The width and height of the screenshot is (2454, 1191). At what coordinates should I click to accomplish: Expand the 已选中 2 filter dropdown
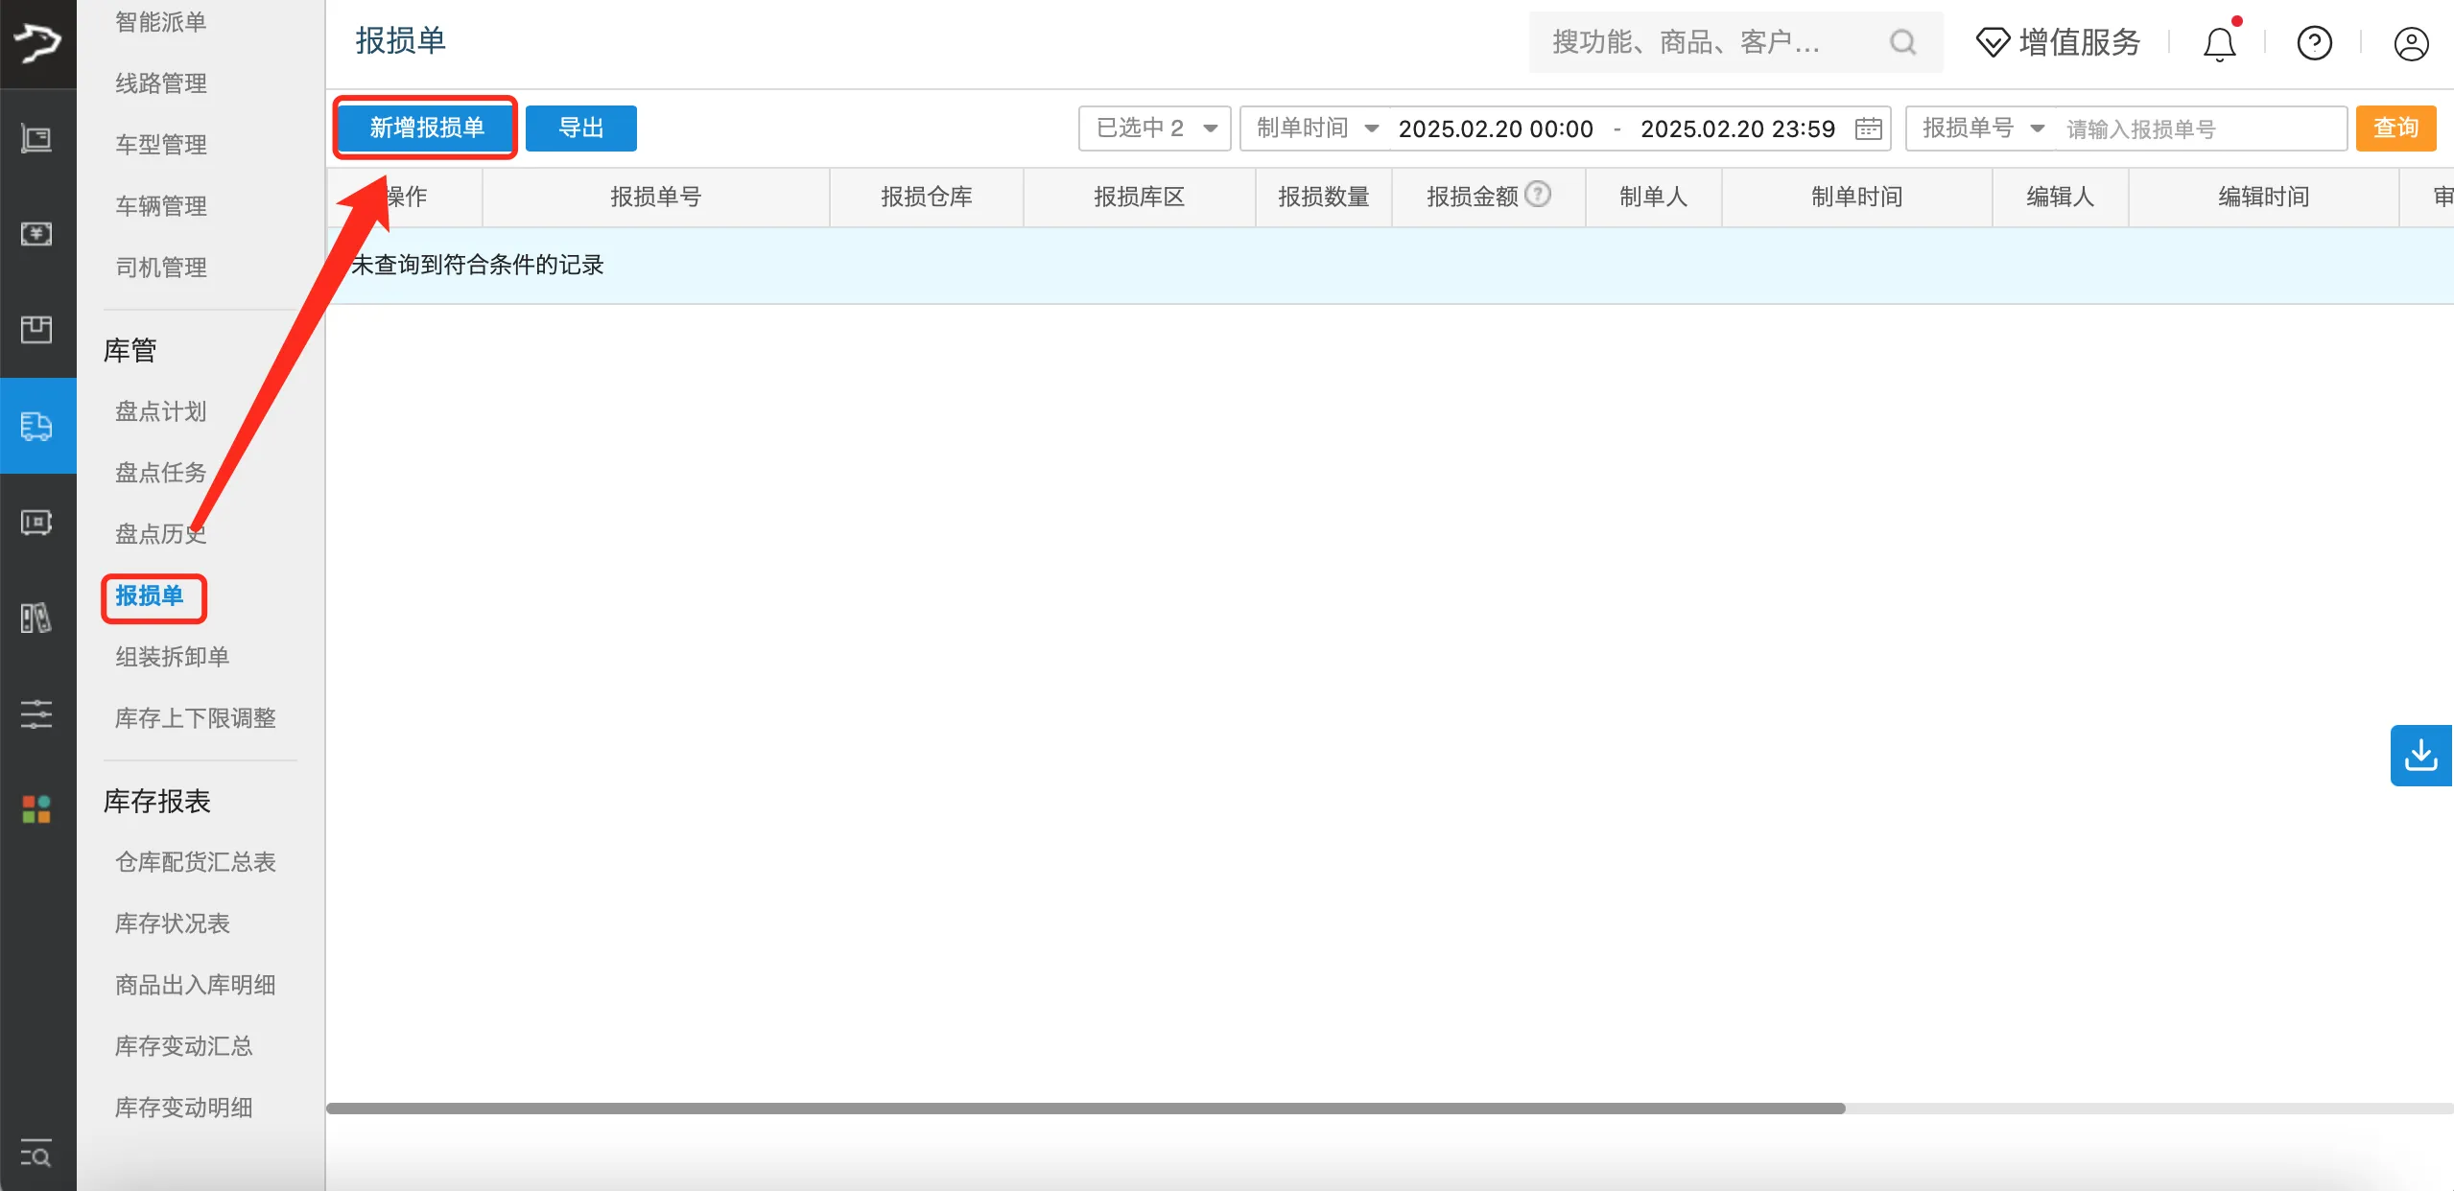1153,128
